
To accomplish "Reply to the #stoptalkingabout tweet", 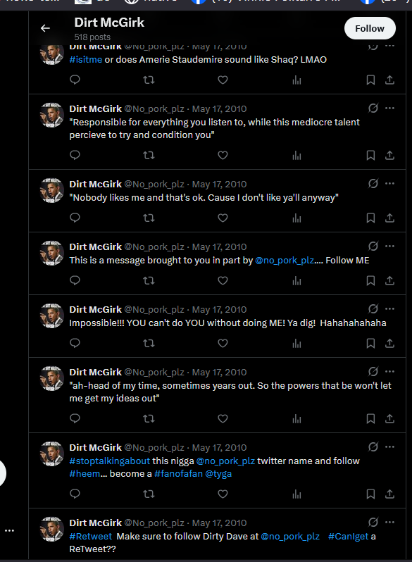I will pos(75,494).
